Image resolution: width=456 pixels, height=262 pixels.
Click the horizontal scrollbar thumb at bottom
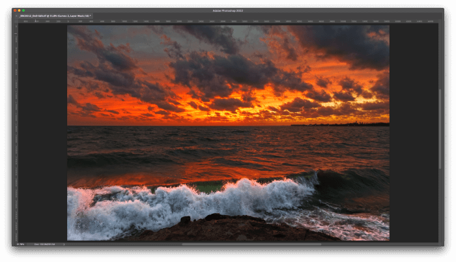click(251, 244)
